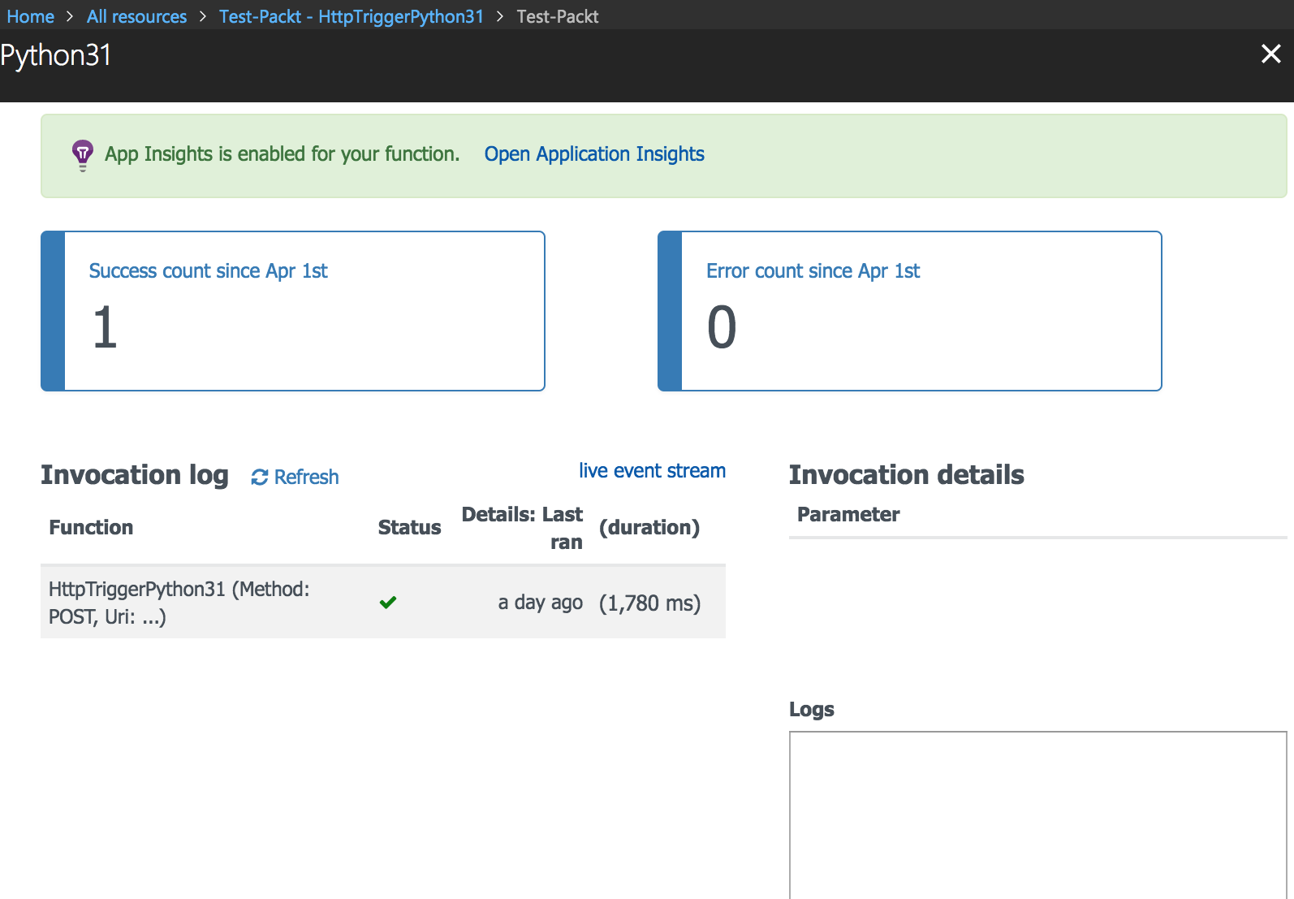Click the Status column header
The height and width of the screenshot is (899, 1294).
(409, 528)
